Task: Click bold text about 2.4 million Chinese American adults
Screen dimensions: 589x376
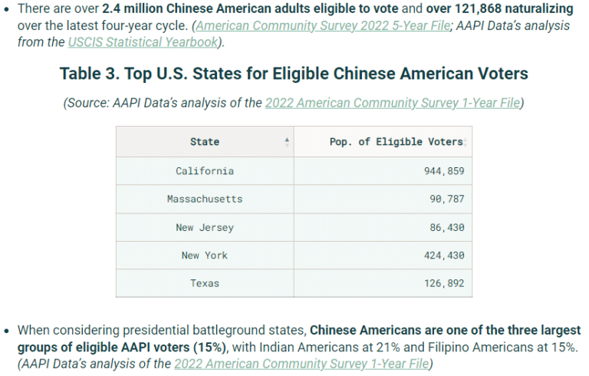Action: (x=250, y=8)
